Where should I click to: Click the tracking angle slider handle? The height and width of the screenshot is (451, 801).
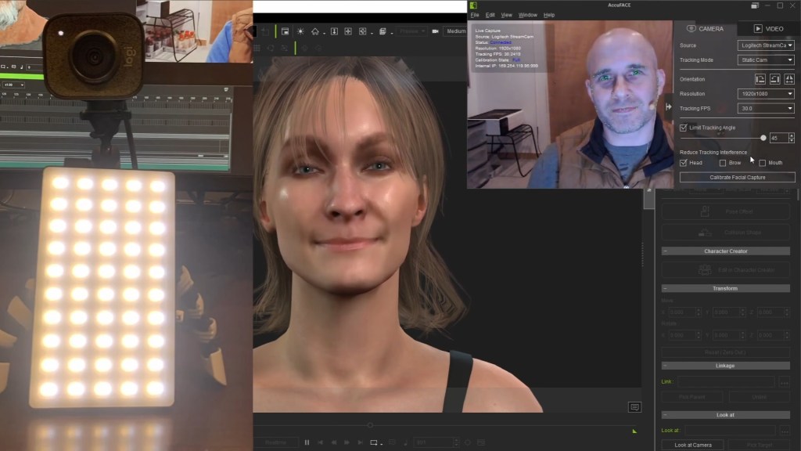tap(763, 138)
